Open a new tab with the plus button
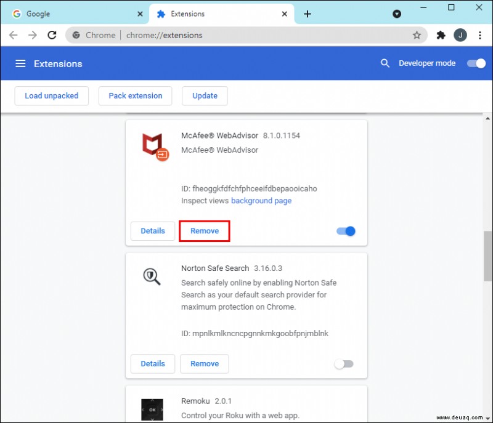This screenshot has height=423, width=493. click(307, 14)
